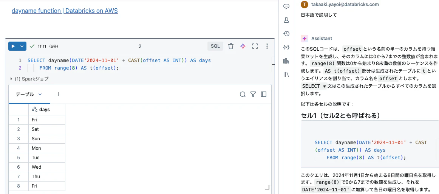Expand the Spark jobs disclosure triangle
This screenshot has height=194, width=439.
point(11,79)
